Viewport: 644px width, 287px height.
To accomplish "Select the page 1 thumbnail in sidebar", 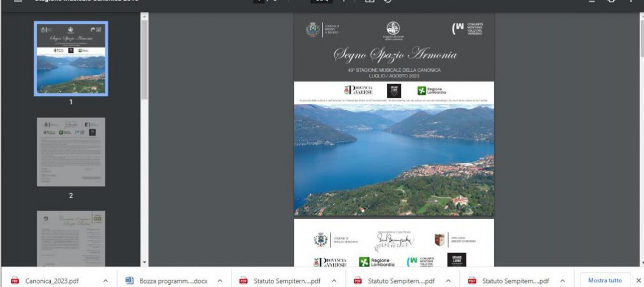I will 71,58.
